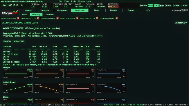This screenshot has width=189, height=106.
Task: Remove the SZDG ticker from the watch bar
Action: point(77,18)
